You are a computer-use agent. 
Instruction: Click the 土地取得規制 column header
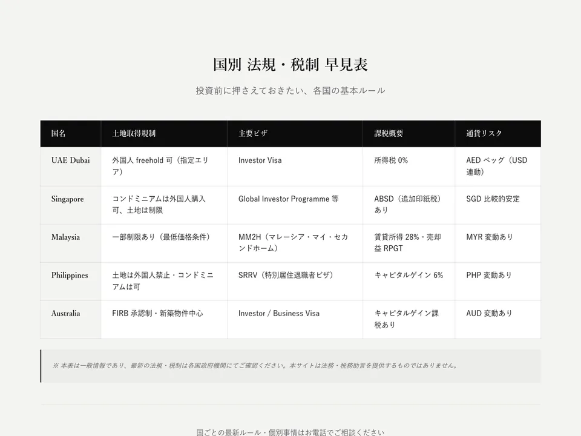(x=164, y=133)
